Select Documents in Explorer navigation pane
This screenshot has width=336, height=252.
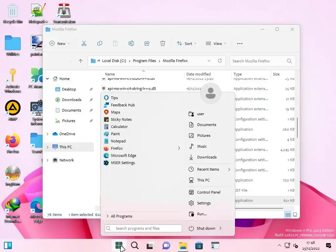(72, 110)
